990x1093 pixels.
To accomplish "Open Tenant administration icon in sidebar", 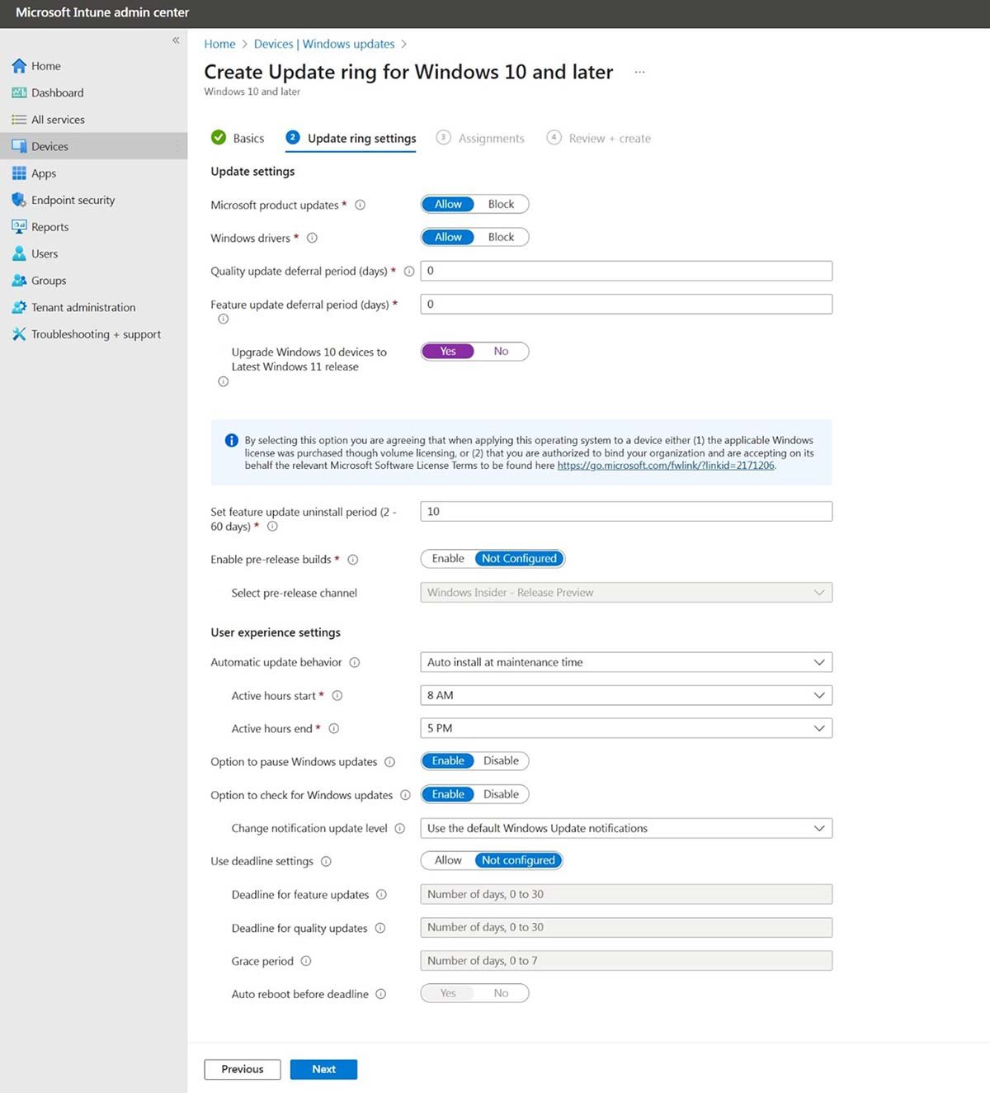I will (19, 307).
